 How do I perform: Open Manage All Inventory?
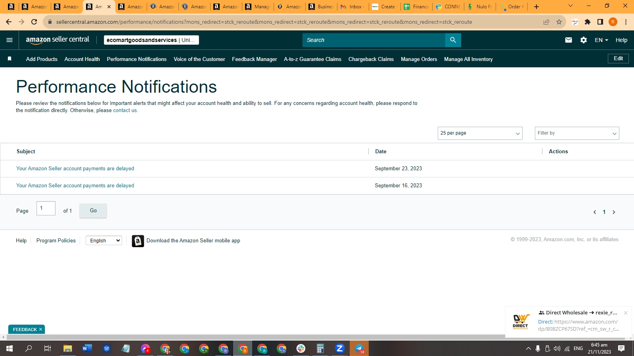468,59
